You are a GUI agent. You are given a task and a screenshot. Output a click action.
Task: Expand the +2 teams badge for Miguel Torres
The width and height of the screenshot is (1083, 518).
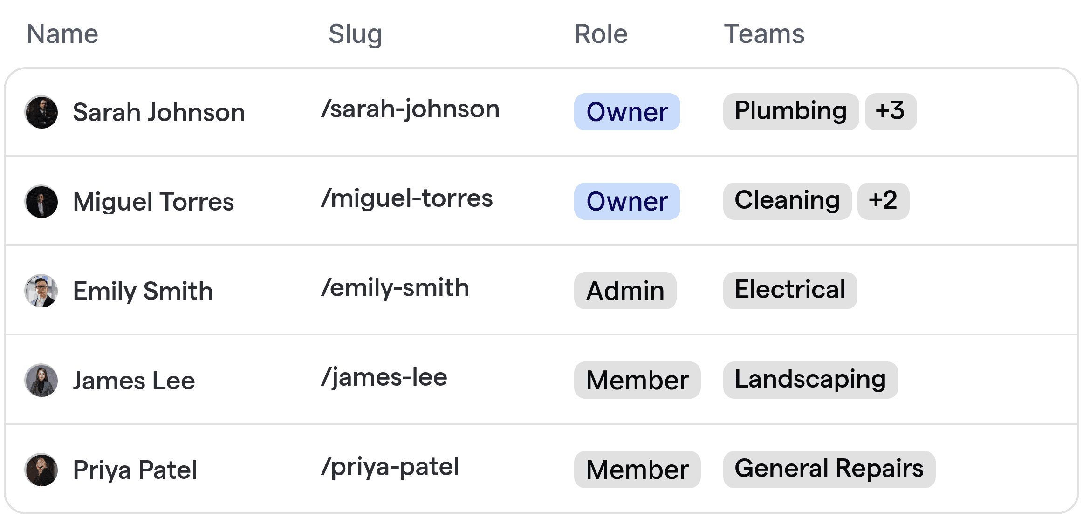883,200
